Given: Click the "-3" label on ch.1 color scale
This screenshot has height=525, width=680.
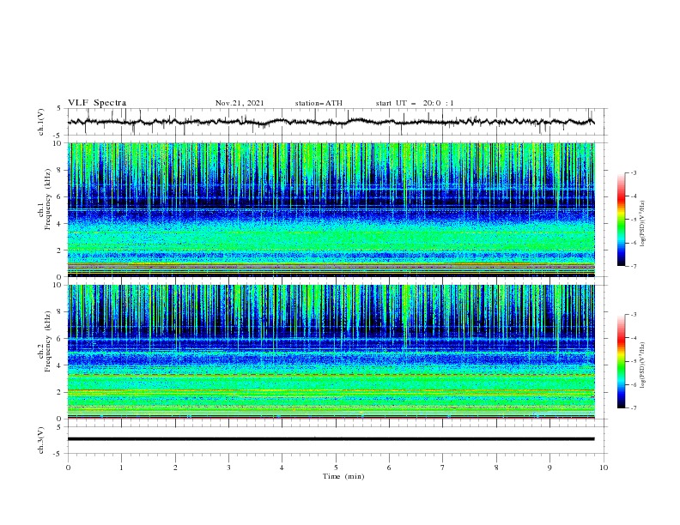Looking at the screenshot, I should [x=633, y=172].
